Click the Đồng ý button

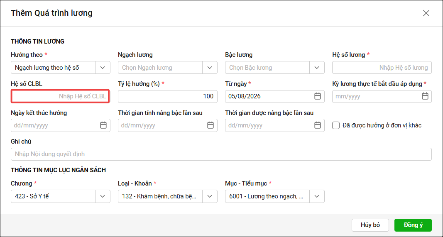click(413, 225)
